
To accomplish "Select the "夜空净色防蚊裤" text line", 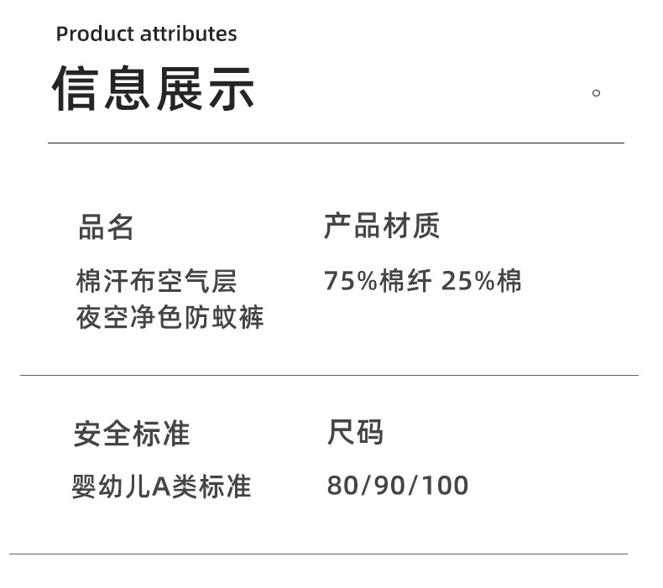I will (170, 318).
